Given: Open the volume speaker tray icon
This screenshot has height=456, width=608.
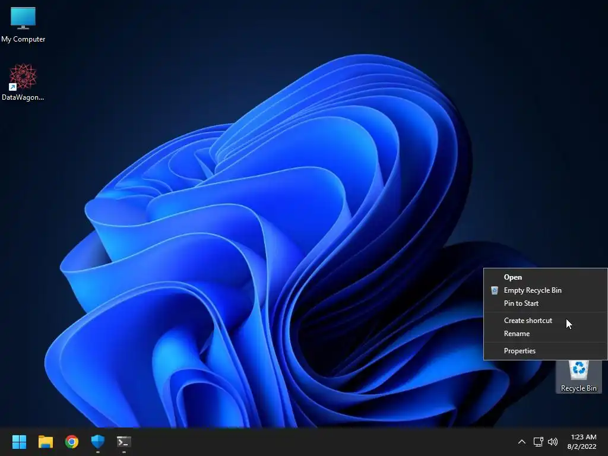Looking at the screenshot, I should [x=553, y=442].
